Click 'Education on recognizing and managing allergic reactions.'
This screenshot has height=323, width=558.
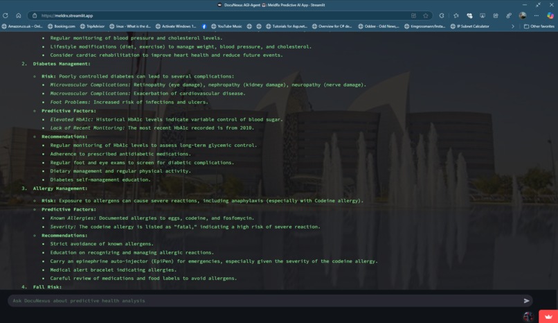(x=132, y=252)
